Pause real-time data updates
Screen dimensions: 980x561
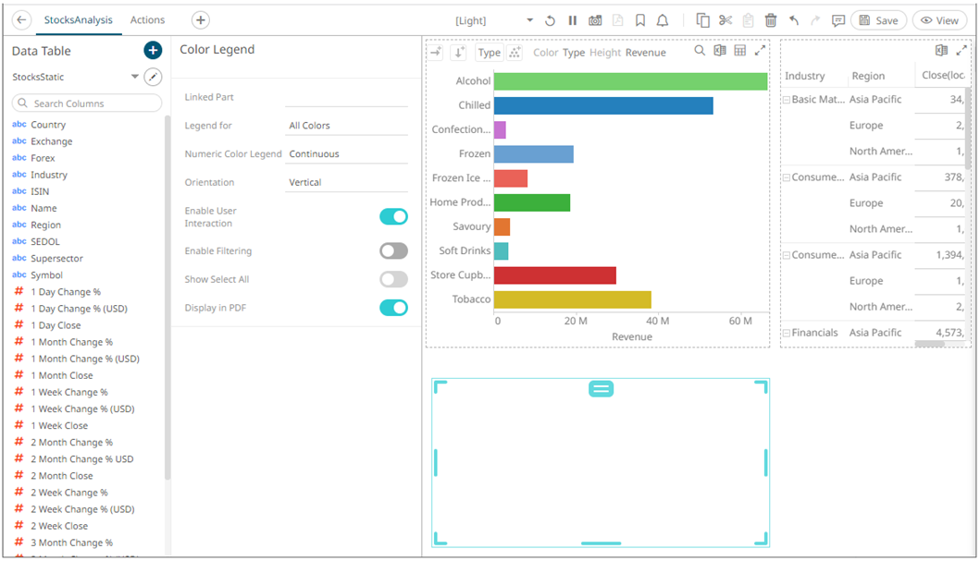coord(573,20)
